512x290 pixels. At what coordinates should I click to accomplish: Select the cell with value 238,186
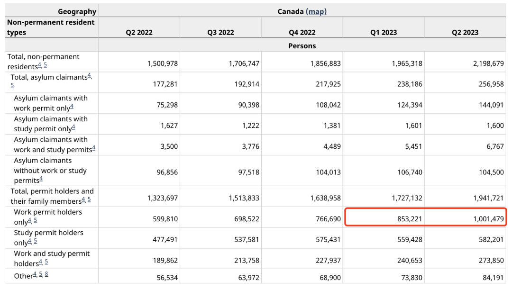pyautogui.click(x=384, y=82)
